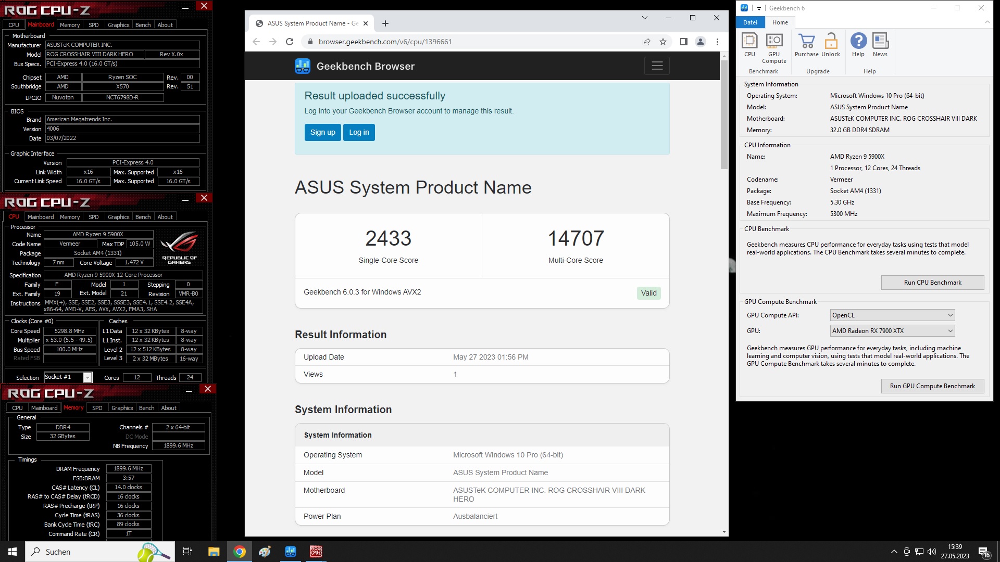1000x562 pixels.
Task: Close the ASUS System Product Name tab
Action: coord(366,23)
